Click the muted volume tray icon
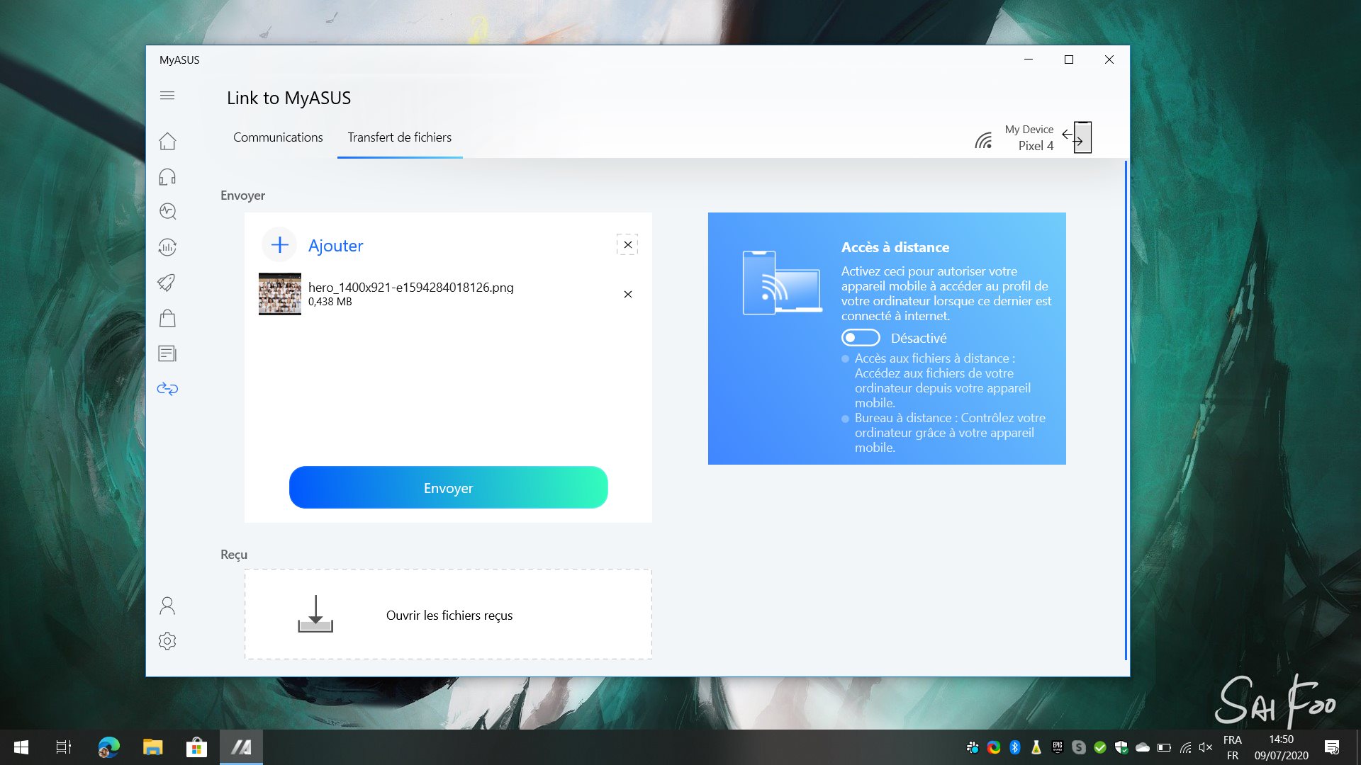This screenshot has width=1361, height=765. coord(1206,747)
